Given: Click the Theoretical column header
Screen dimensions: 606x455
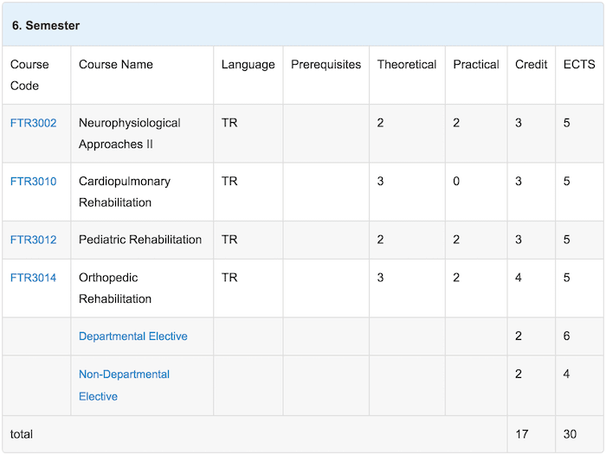Looking at the screenshot, I should 407,64.
